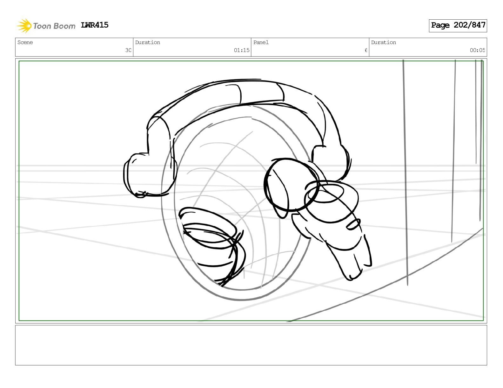Screen dimensions: 503x388
Task: Click the Page 202/847 indicator
Action: coord(458,25)
